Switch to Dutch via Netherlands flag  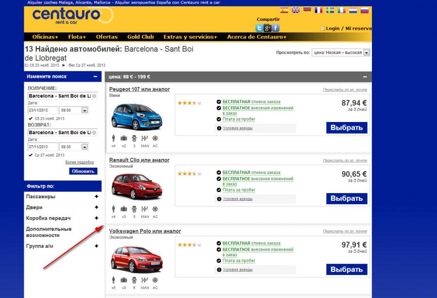tap(353, 10)
